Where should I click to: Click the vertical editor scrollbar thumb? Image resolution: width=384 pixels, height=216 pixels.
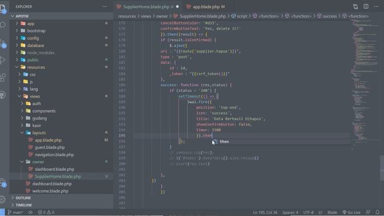(382, 168)
